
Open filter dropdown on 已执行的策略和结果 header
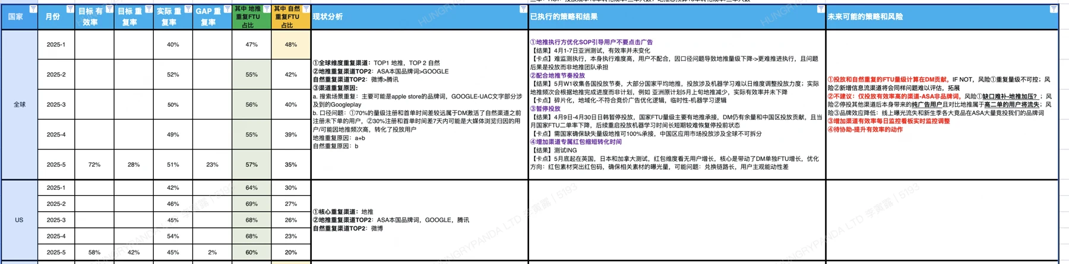820,9
